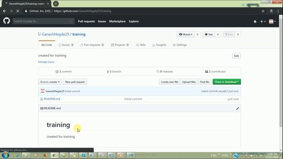Click the browser forward arrow
This screenshot has width=283, height=159.
click(11, 11)
